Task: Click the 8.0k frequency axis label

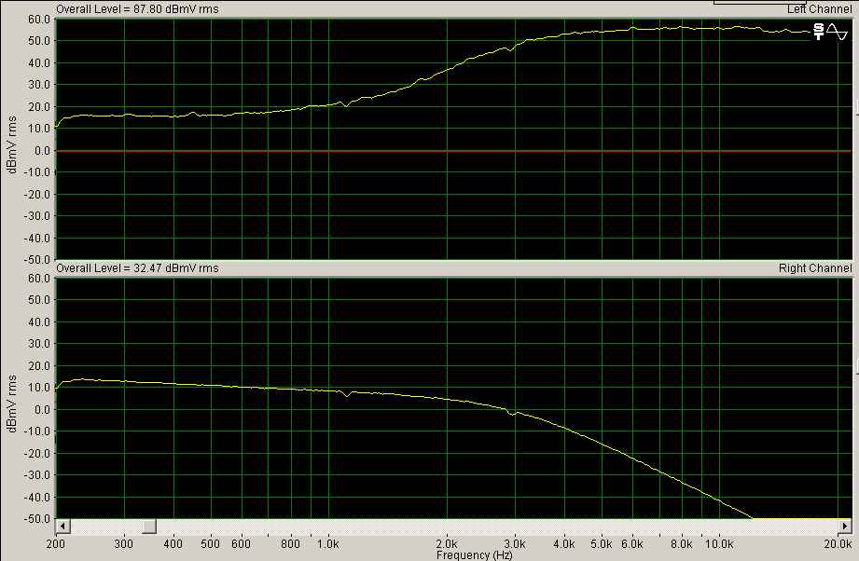Action: point(682,544)
